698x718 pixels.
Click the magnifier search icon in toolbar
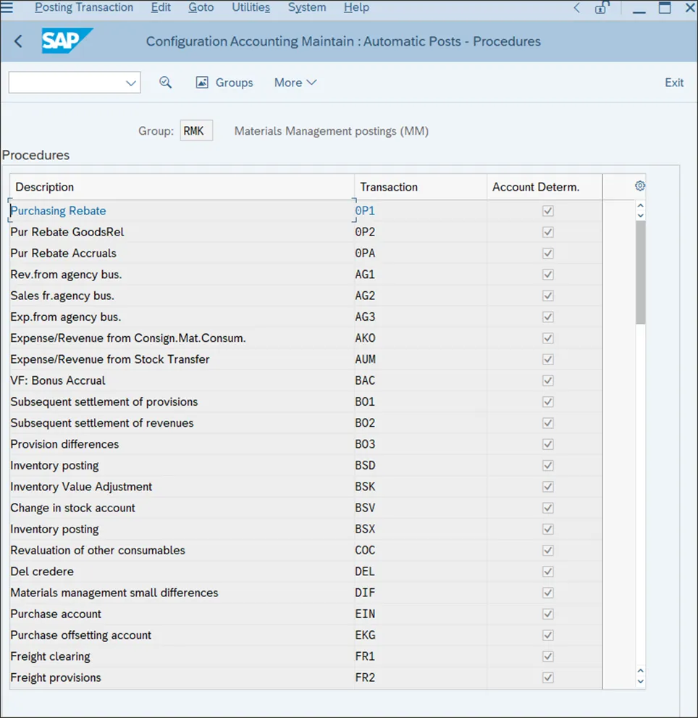coord(166,83)
